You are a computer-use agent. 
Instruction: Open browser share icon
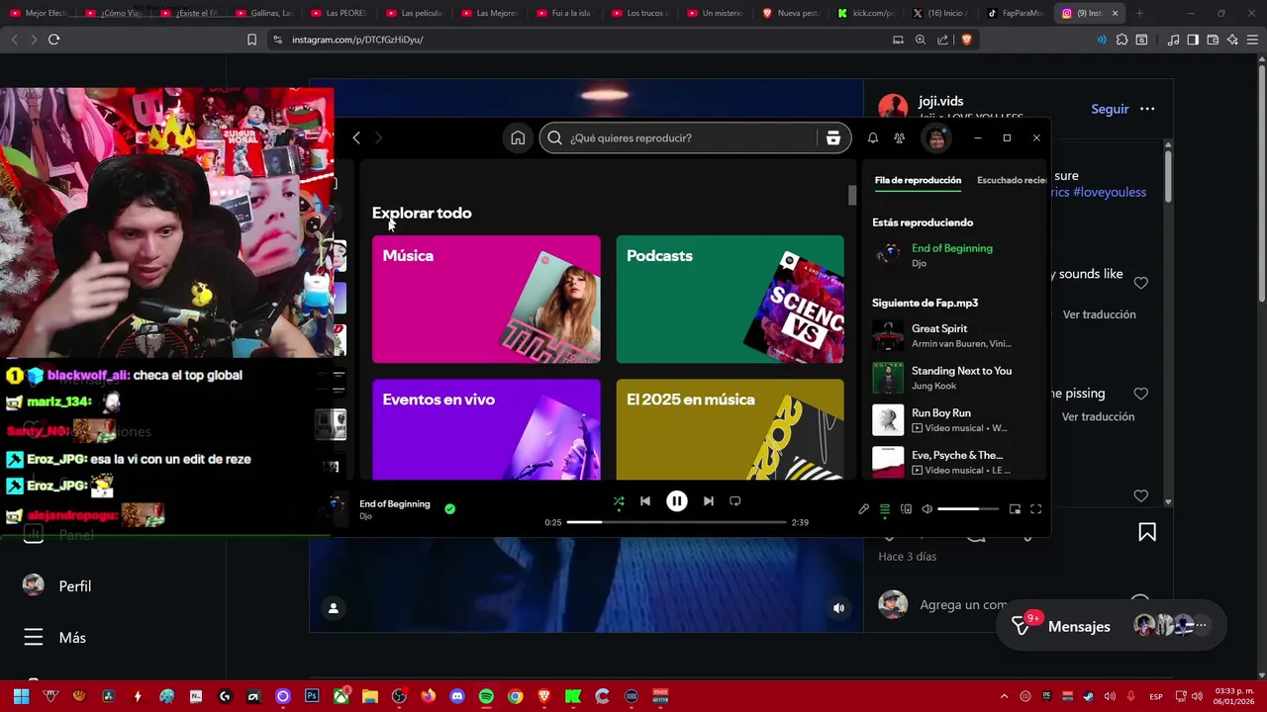[x=942, y=40]
